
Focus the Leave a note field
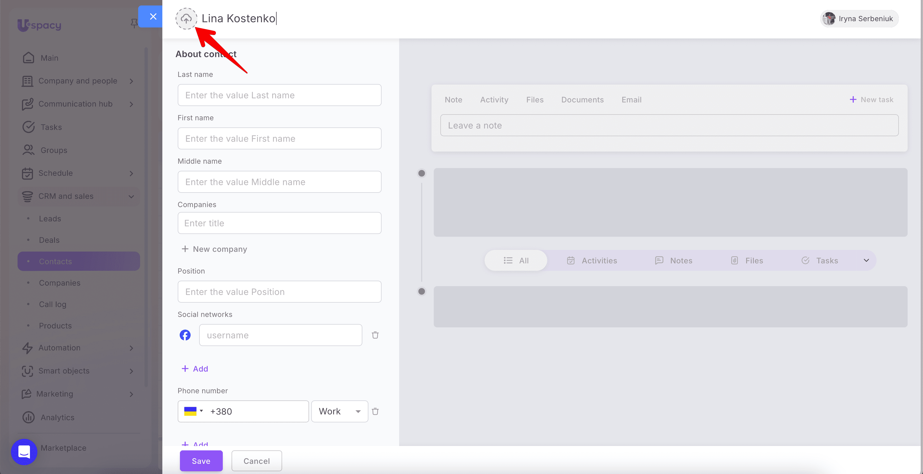tap(669, 126)
